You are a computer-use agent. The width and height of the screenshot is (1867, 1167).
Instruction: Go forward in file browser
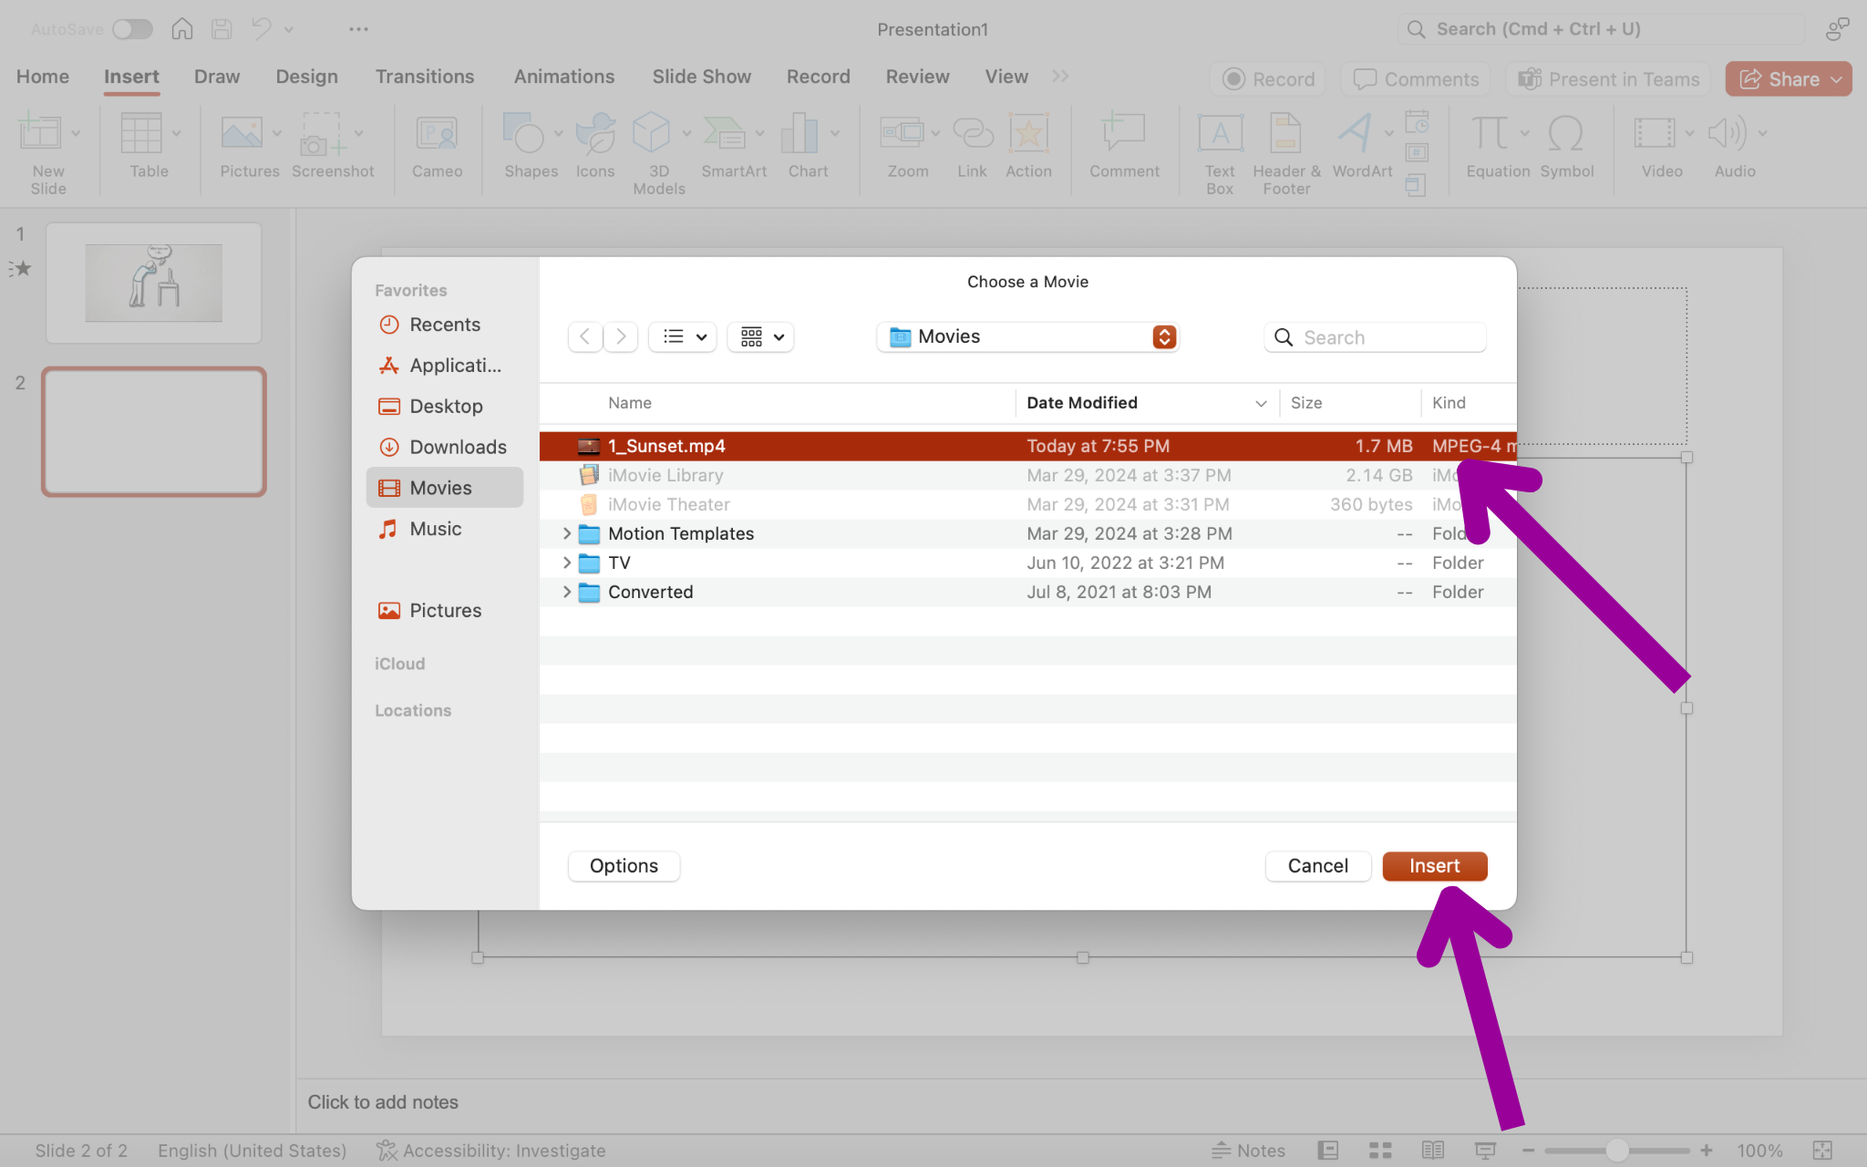[x=621, y=337]
